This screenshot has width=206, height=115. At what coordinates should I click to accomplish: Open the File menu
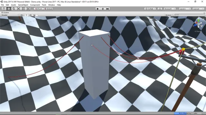(x=2, y=5)
